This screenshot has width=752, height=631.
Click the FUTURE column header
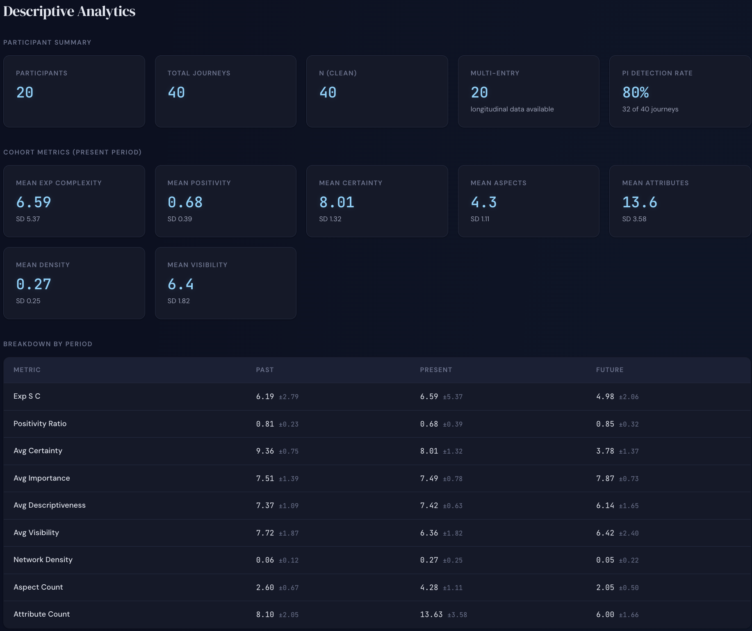[610, 370]
